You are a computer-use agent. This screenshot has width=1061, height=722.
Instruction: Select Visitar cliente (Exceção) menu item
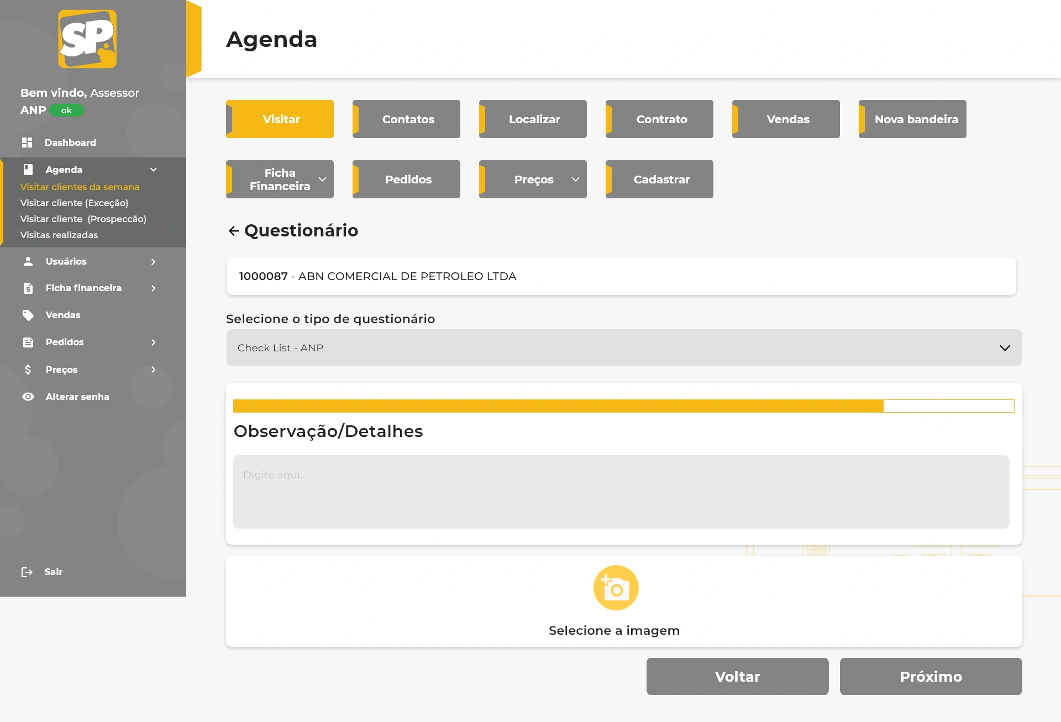point(74,203)
